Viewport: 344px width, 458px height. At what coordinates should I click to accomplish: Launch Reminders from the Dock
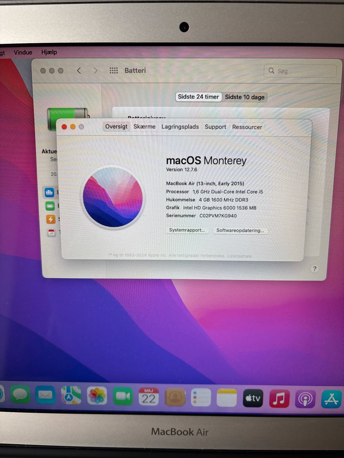[x=201, y=397]
